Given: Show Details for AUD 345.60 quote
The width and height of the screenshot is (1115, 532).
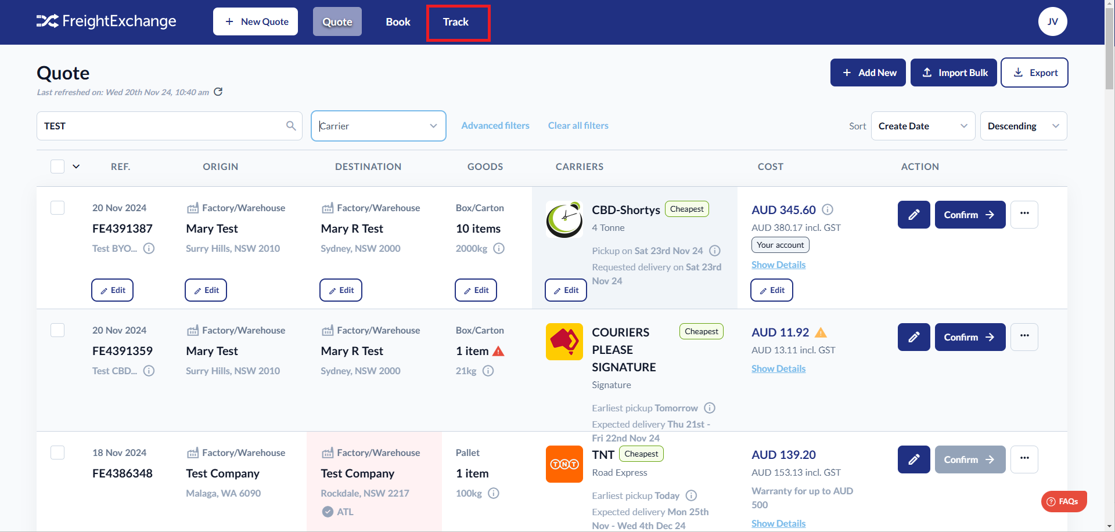Looking at the screenshot, I should pos(779,265).
